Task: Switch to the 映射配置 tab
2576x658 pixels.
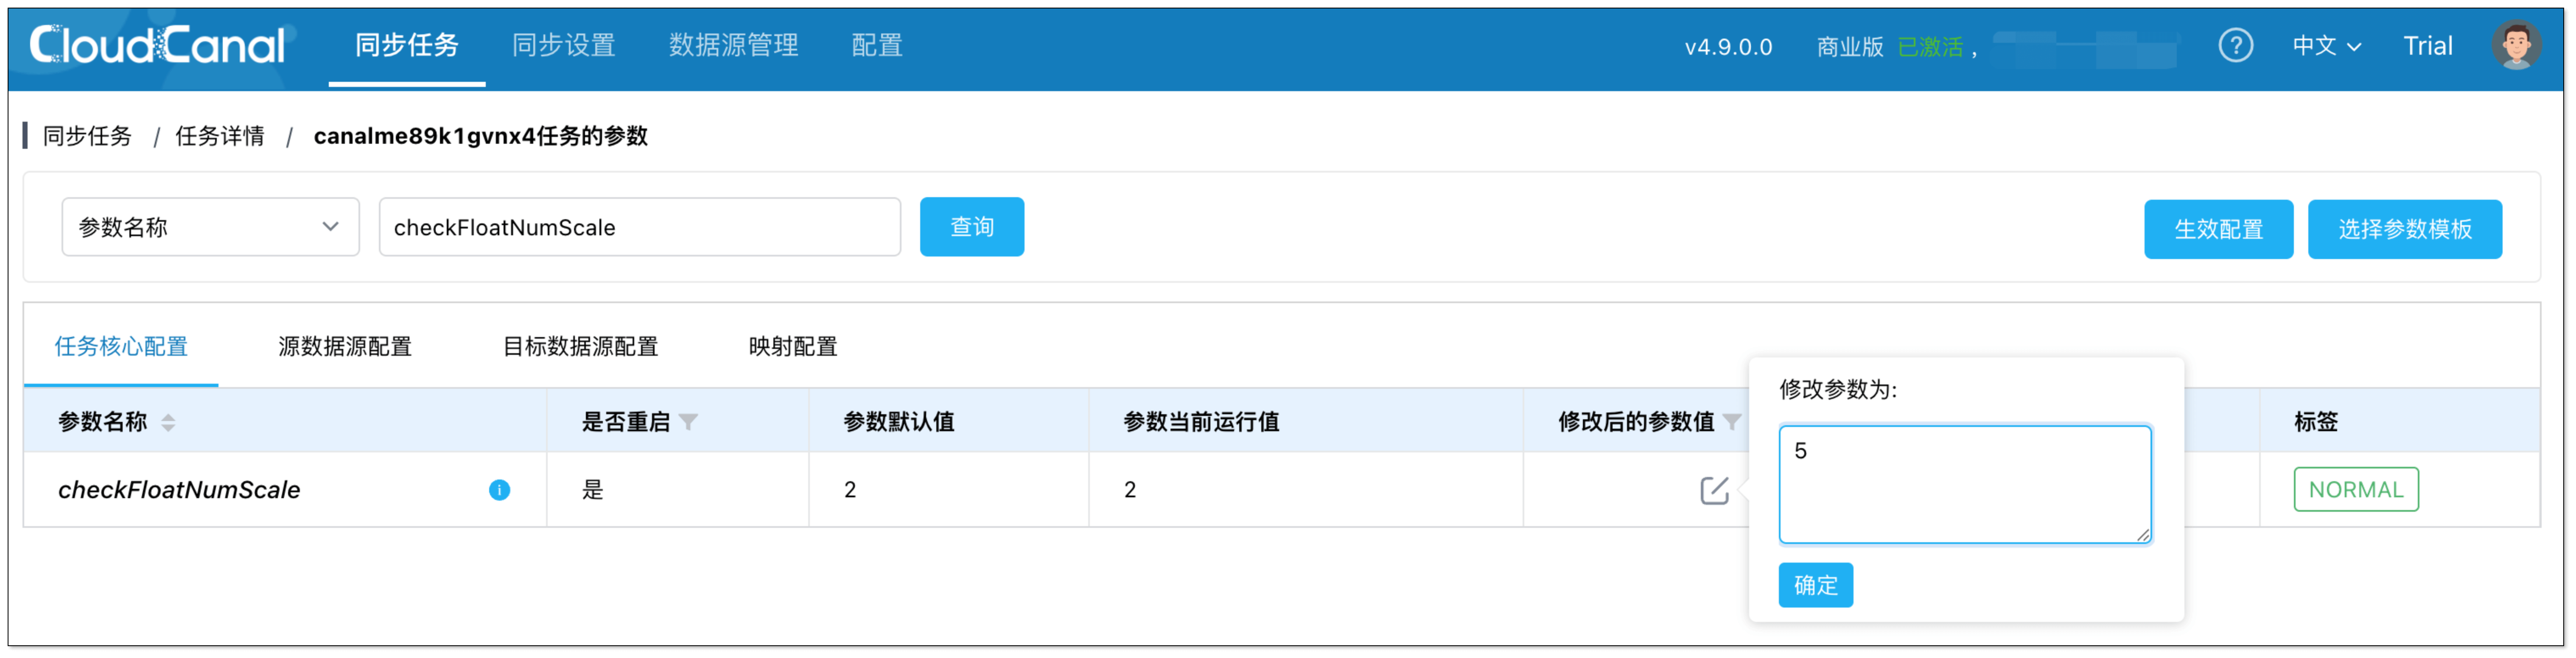Action: [792, 346]
